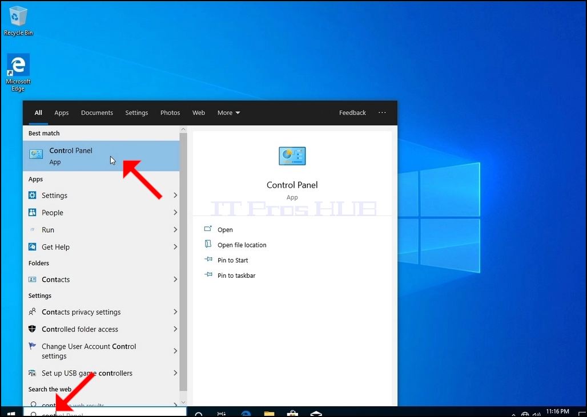Click the results list scrollbar thumb

pyautogui.click(x=183, y=262)
